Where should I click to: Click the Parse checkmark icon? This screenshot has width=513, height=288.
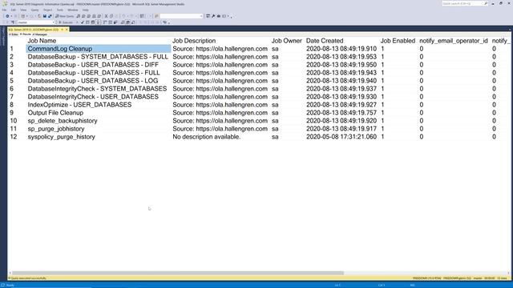(x=83, y=22)
